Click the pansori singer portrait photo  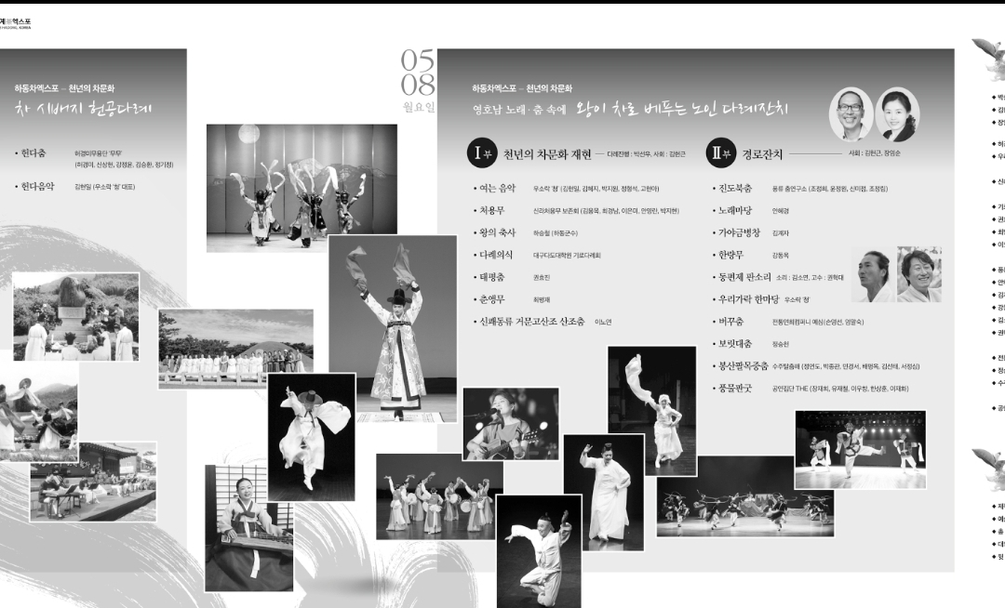click(874, 275)
